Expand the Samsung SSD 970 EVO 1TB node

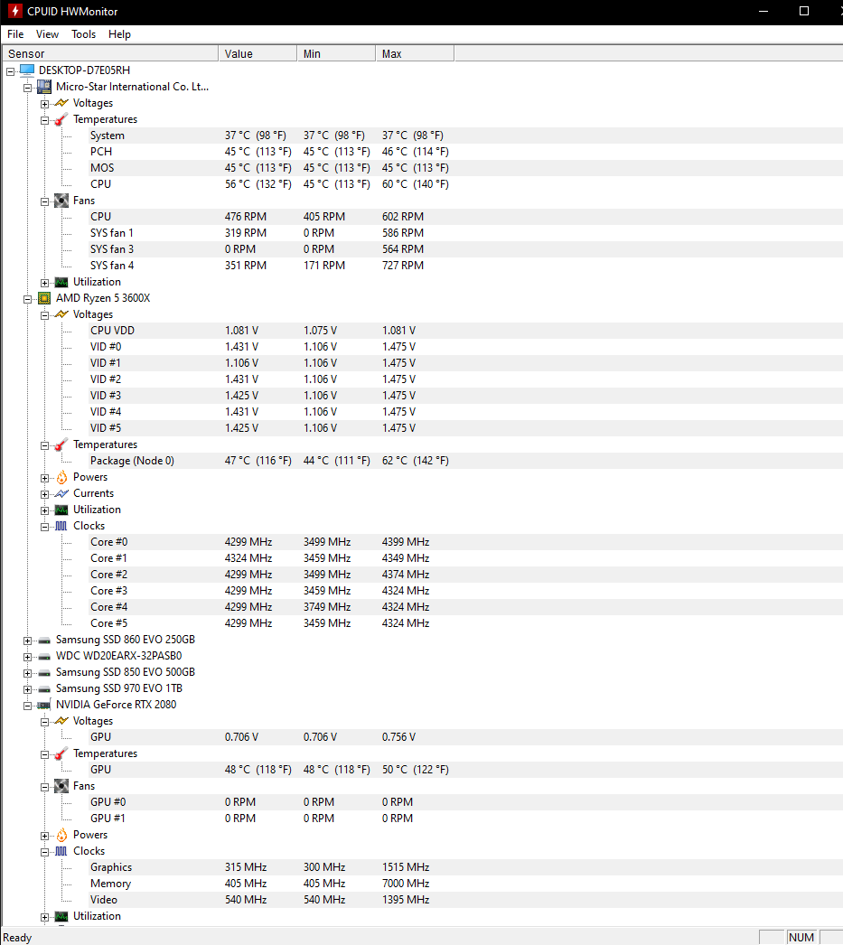tap(27, 689)
